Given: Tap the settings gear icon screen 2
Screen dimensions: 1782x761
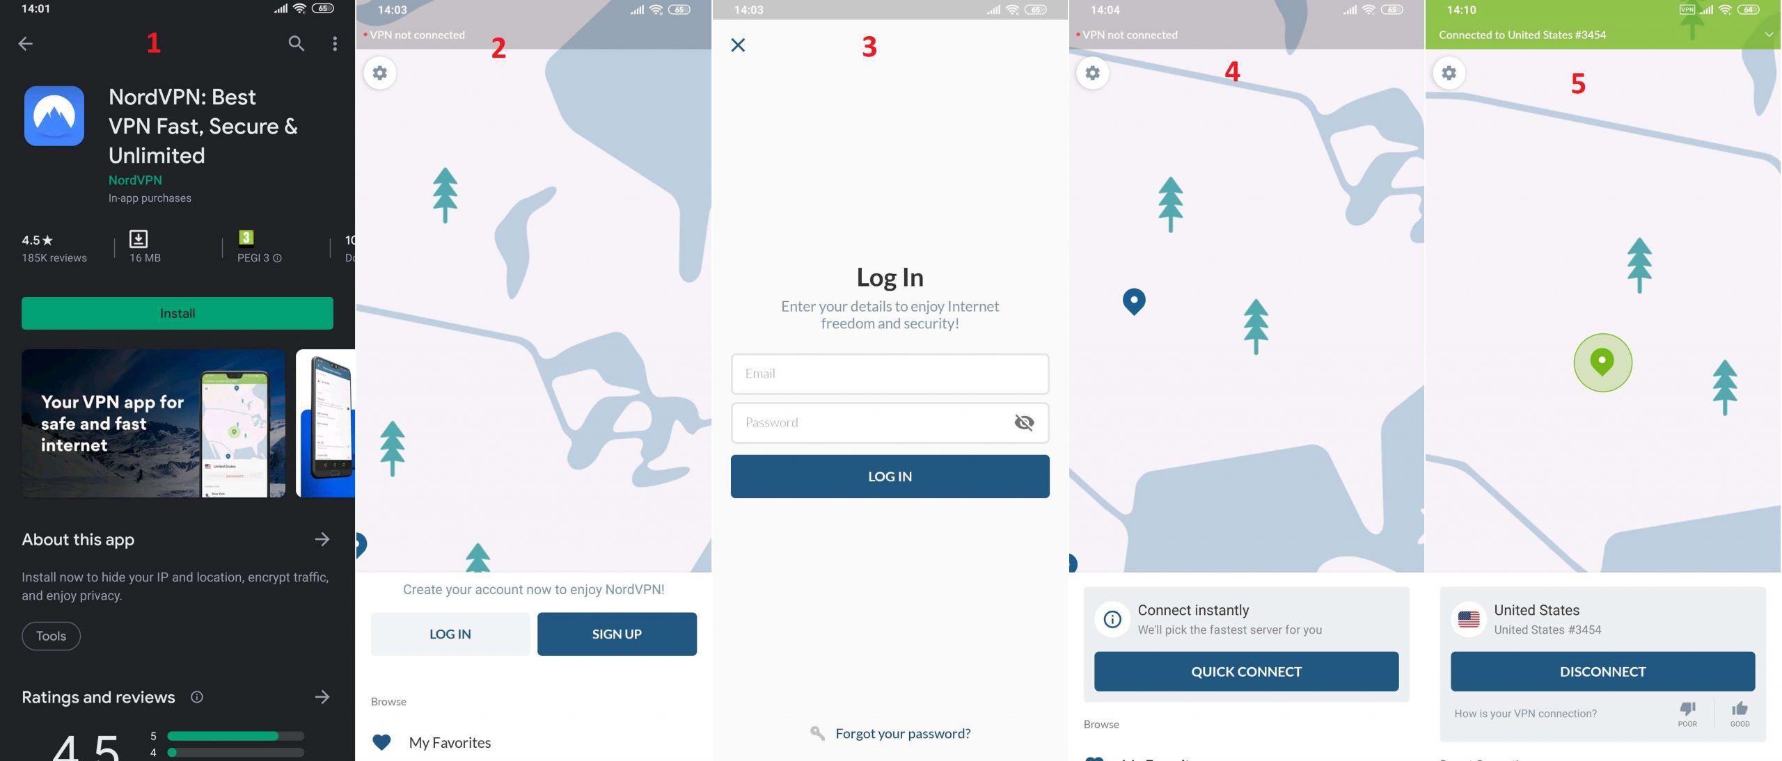Looking at the screenshot, I should coord(379,74).
